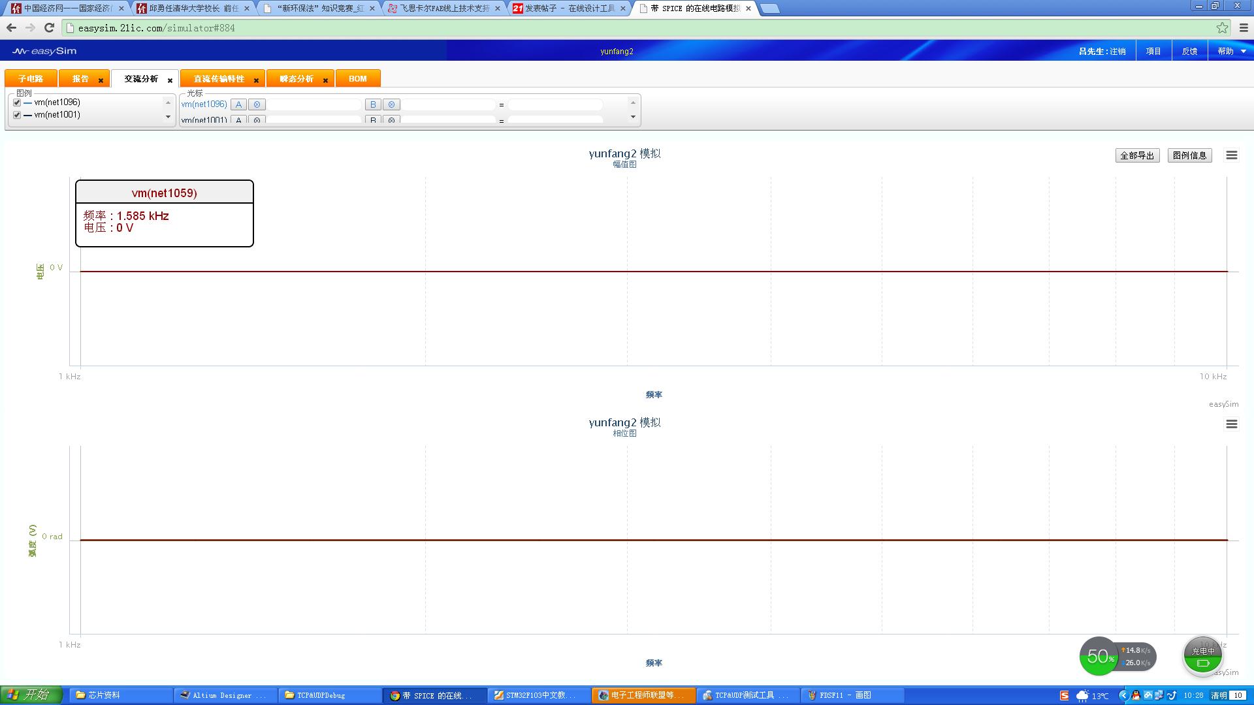Click network connection tray icon
Image resolution: width=1254 pixels, height=705 pixels.
(x=1159, y=696)
